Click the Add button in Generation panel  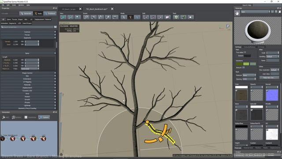click(5, 117)
